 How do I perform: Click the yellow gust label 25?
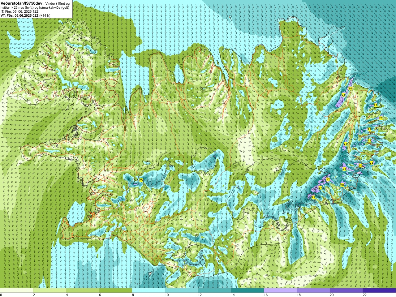coord(141,180)
